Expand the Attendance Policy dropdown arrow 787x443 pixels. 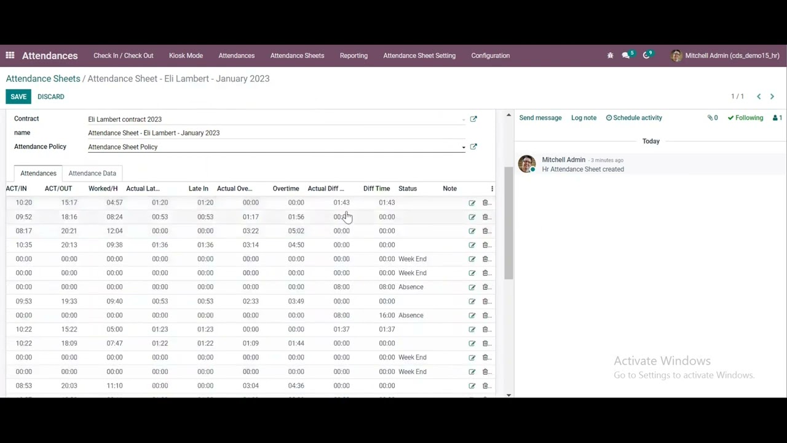point(464,147)
